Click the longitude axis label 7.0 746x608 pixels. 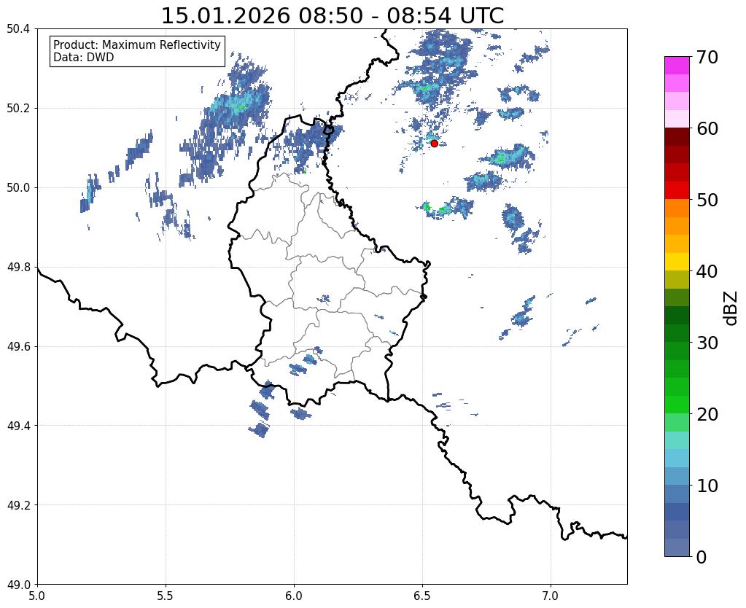tap(551, 596)
